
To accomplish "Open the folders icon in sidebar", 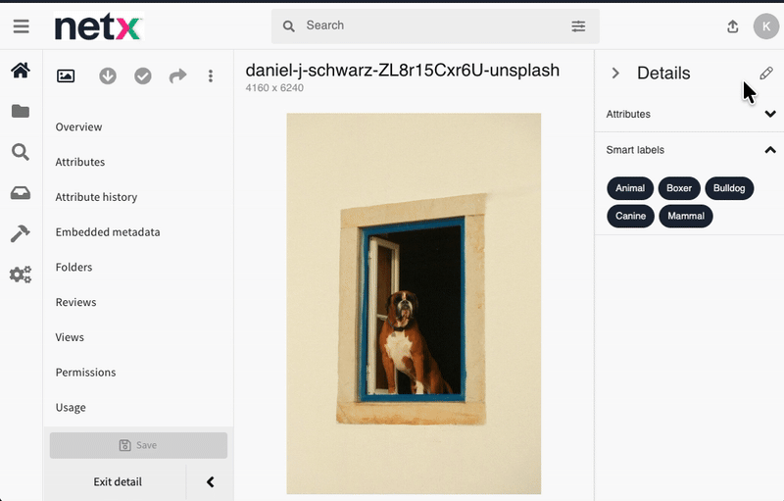I will (x=21, y=111).
